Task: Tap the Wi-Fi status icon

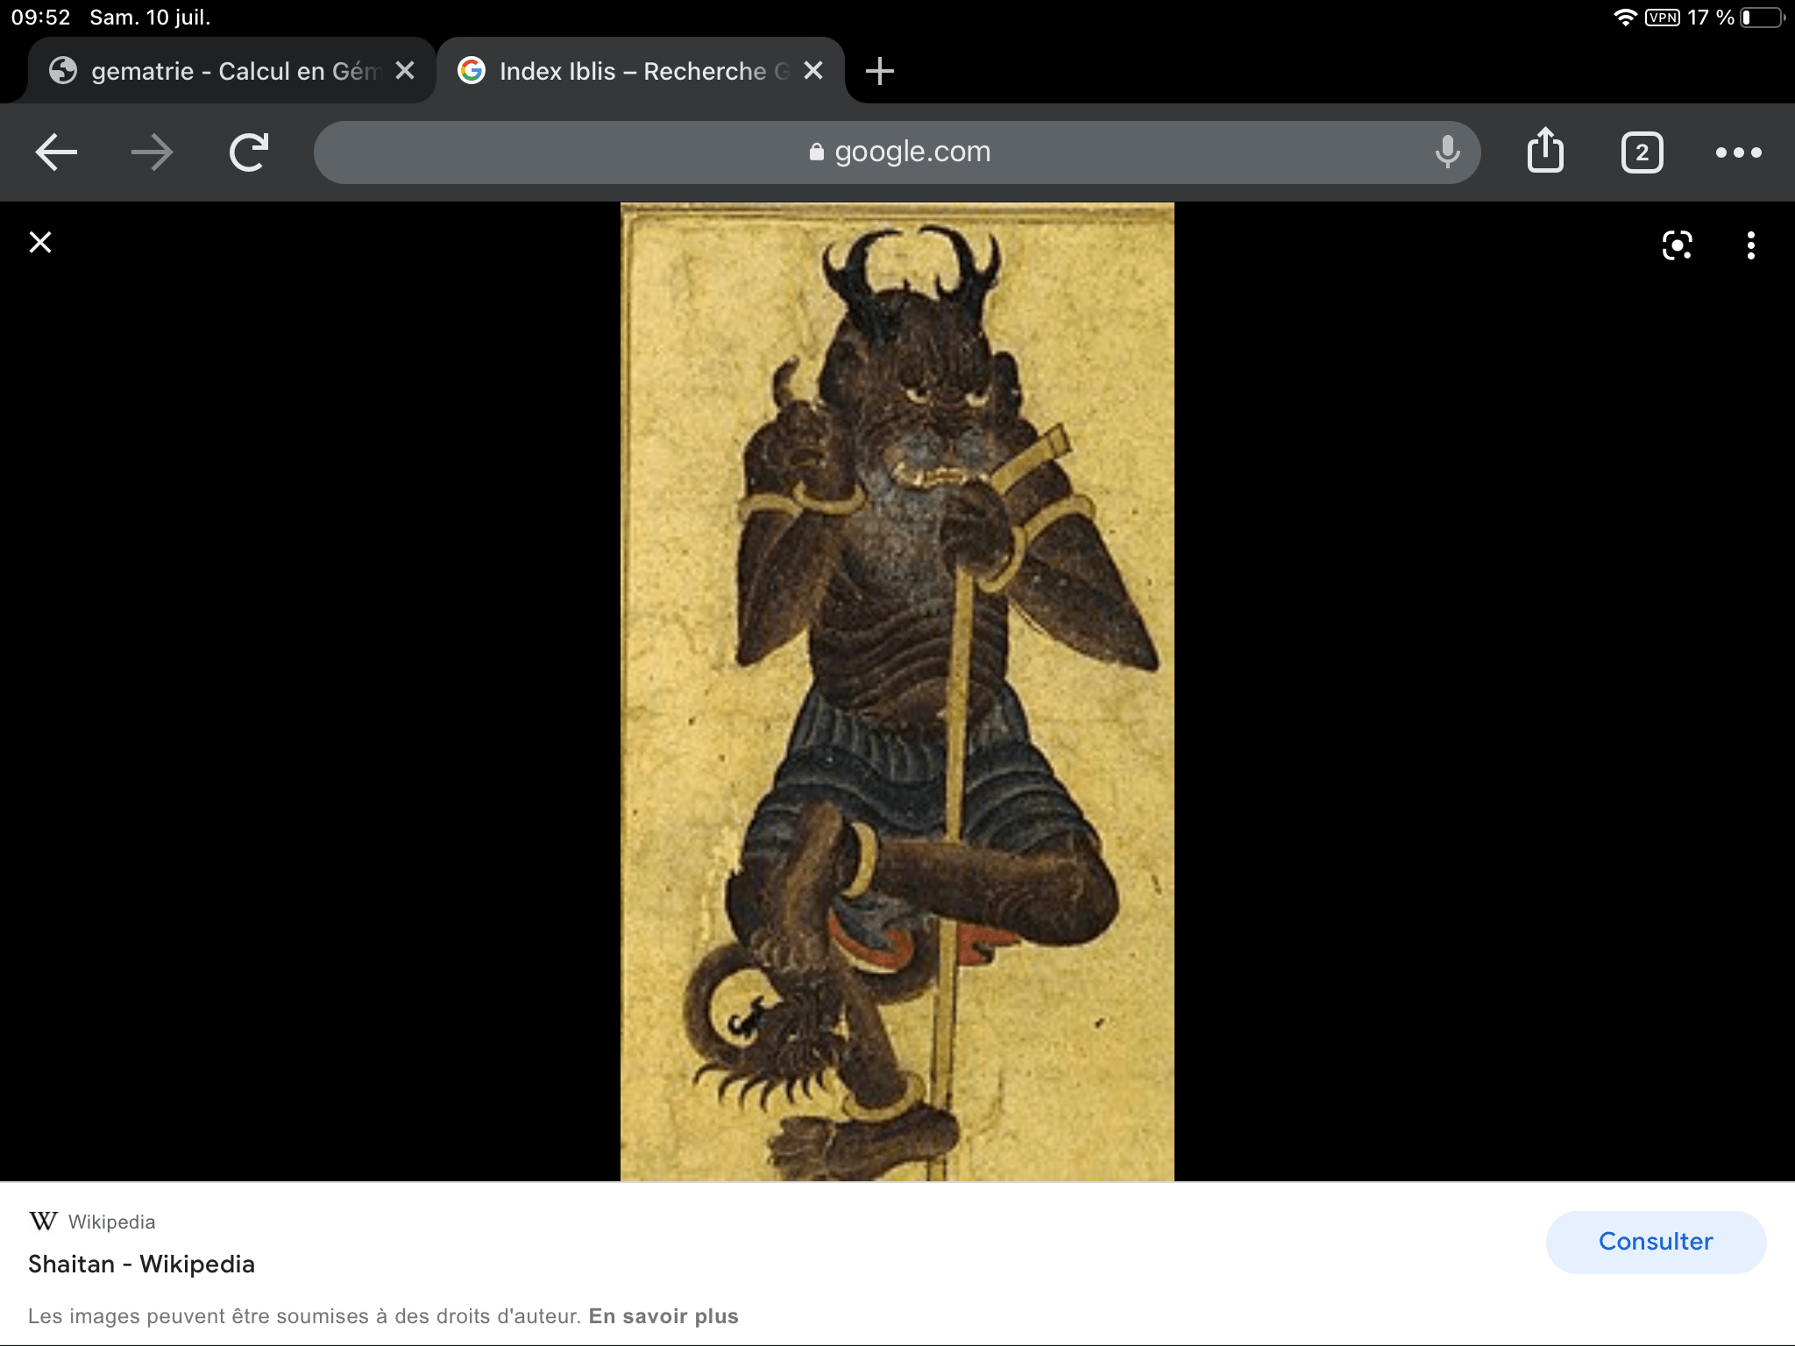Action: click(1625, 18)
